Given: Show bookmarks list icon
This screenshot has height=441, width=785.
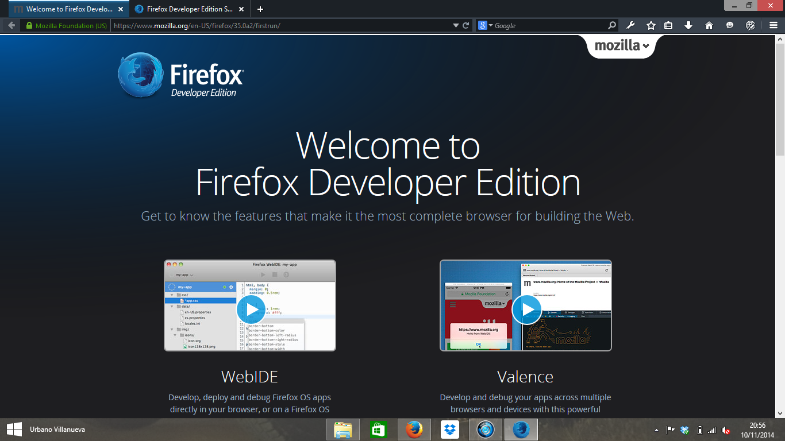Looking at the screenshot, I should 668,25.
